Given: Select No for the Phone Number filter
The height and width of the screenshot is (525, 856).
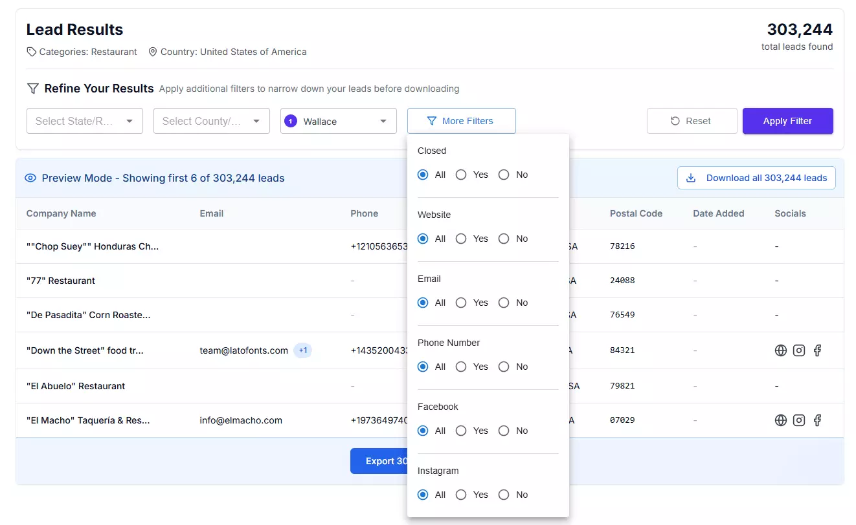Looking at the screenshot, I should point(504,367).
